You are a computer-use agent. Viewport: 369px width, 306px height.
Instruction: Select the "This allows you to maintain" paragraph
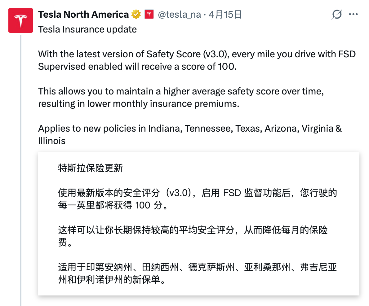point(182,98)
